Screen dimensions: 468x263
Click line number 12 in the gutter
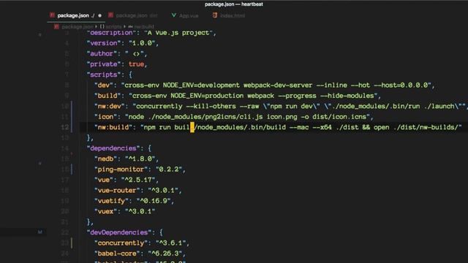[65, 127]
